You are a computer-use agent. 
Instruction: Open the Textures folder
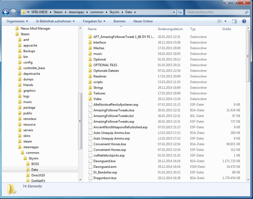[x=99, y=93]
